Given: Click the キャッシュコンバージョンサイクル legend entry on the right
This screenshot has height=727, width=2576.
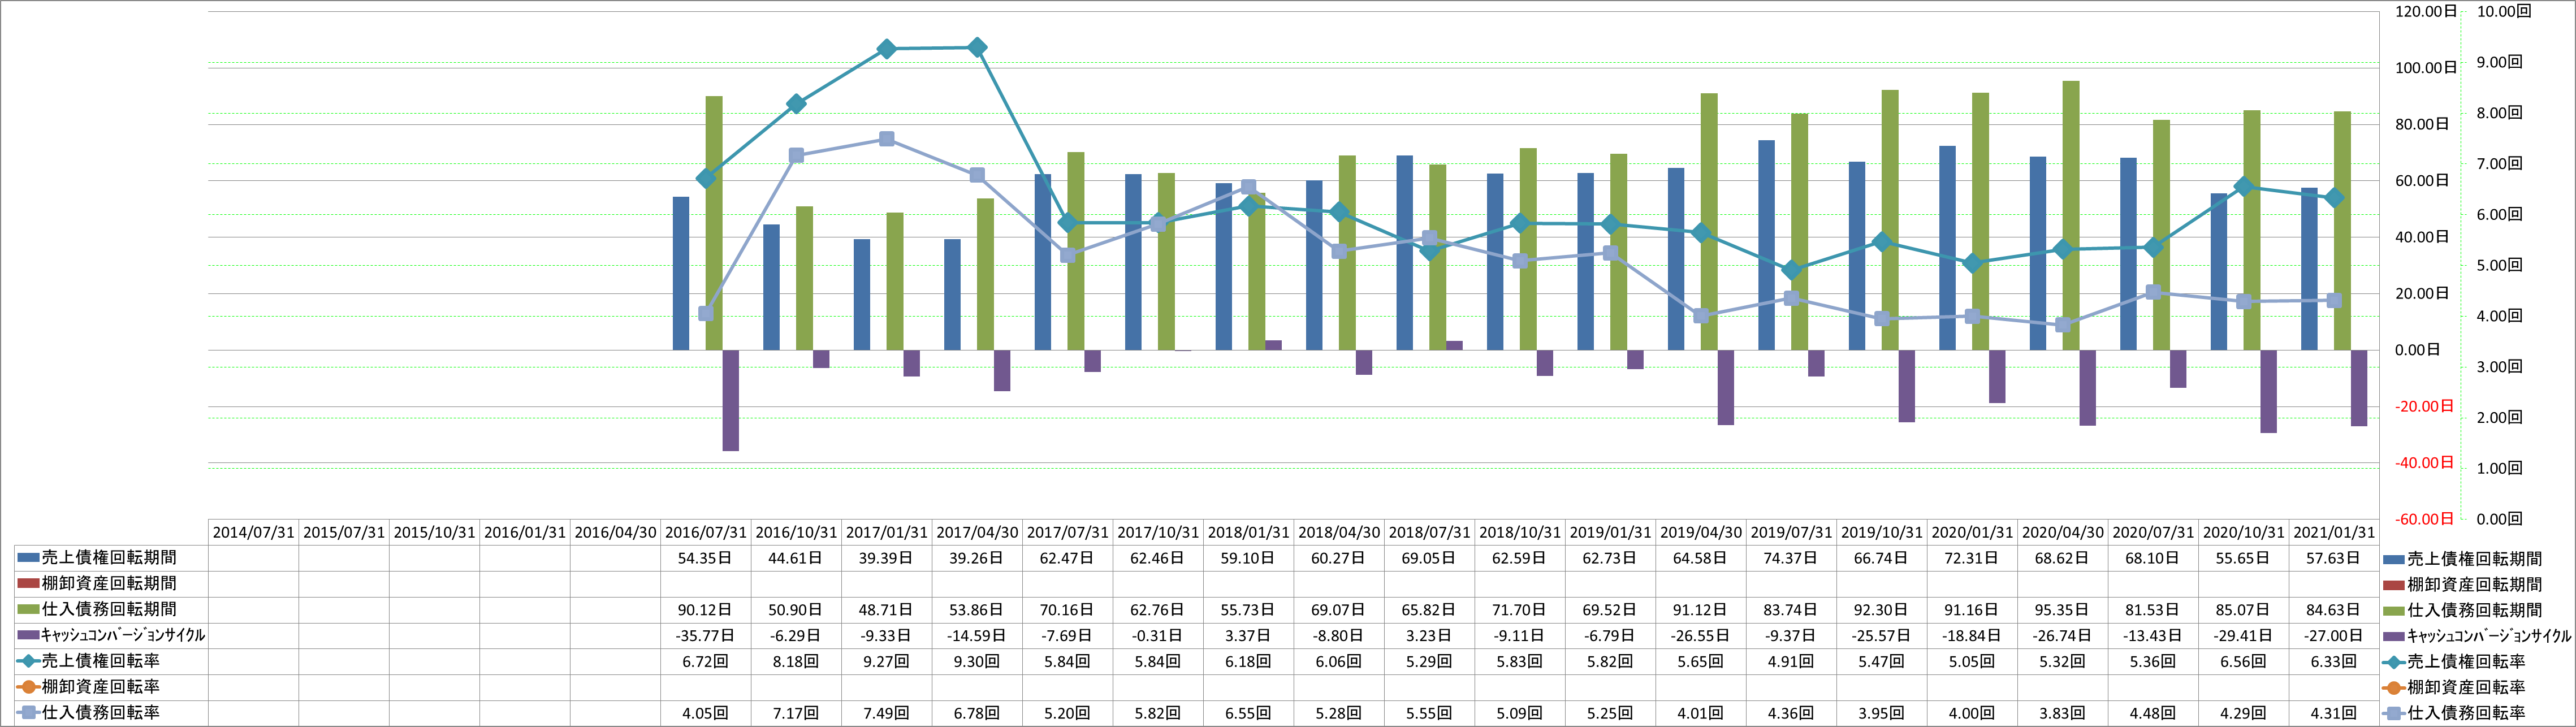Looking at the screenshot, I should [x=2477, y=636].
